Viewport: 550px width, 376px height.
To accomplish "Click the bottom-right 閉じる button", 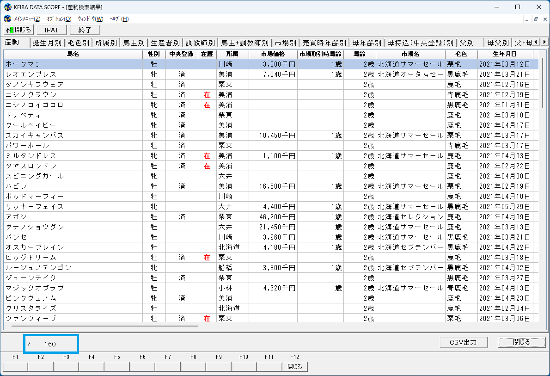I will coord(522,342).
